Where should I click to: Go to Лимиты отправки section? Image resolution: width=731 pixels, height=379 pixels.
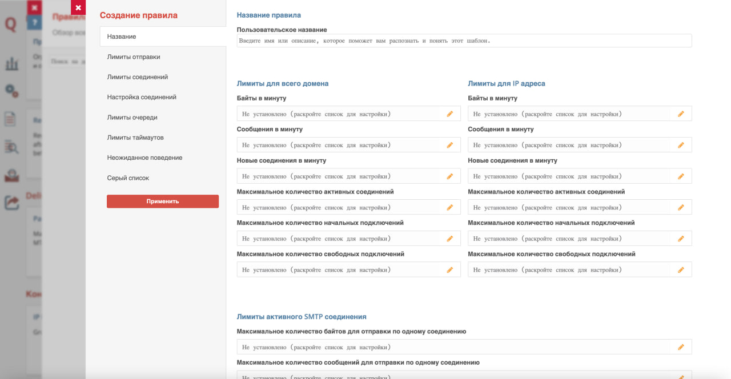[134, 57]
